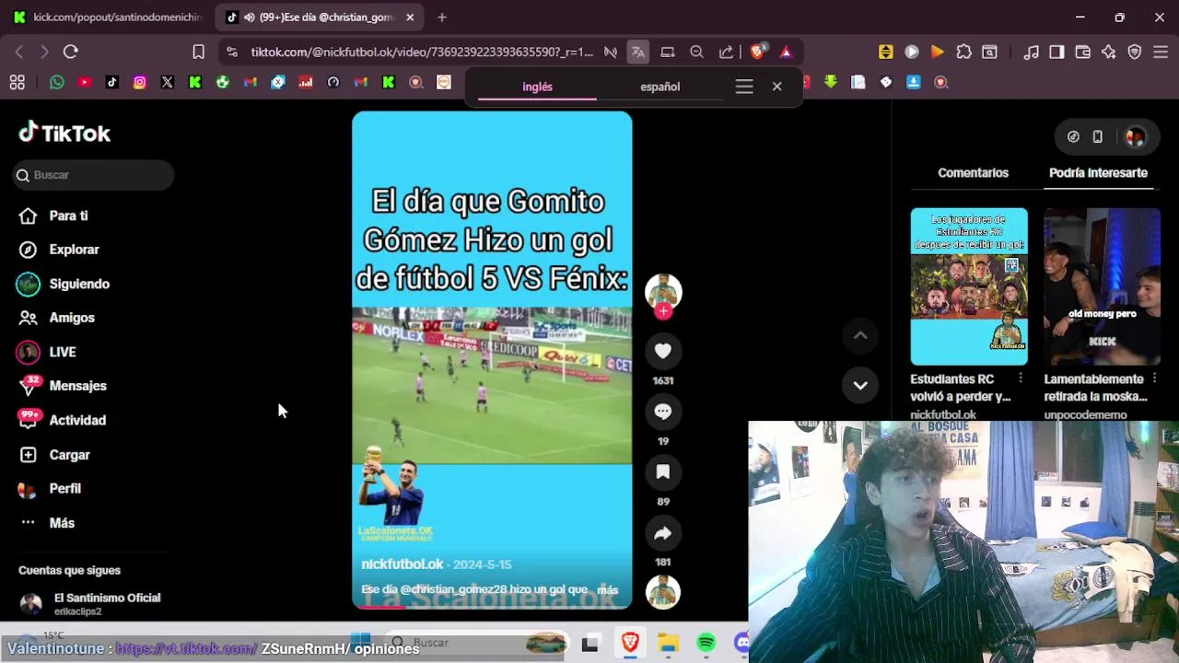Open the Estudiantes RC suggested video thumbnail
The image size is (1179, 663).
pos(969,286)
